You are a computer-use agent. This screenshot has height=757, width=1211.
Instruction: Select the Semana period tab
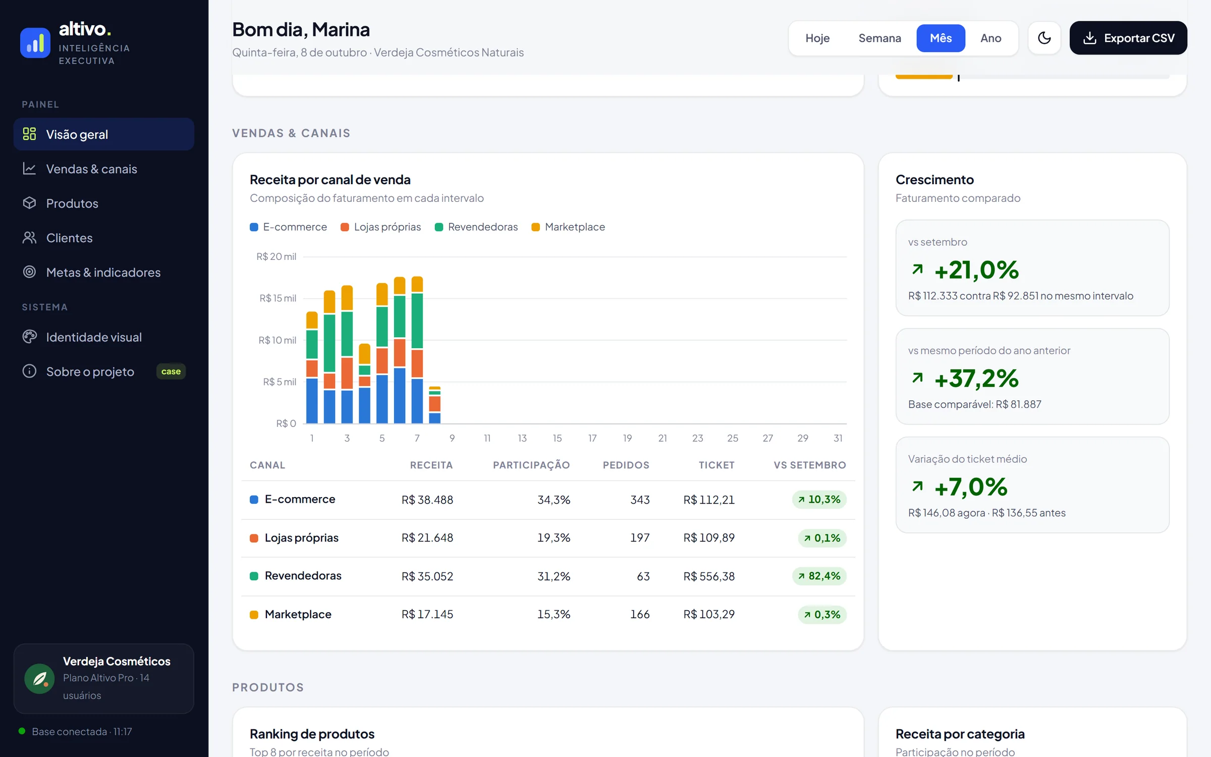(x=879, y=38)
